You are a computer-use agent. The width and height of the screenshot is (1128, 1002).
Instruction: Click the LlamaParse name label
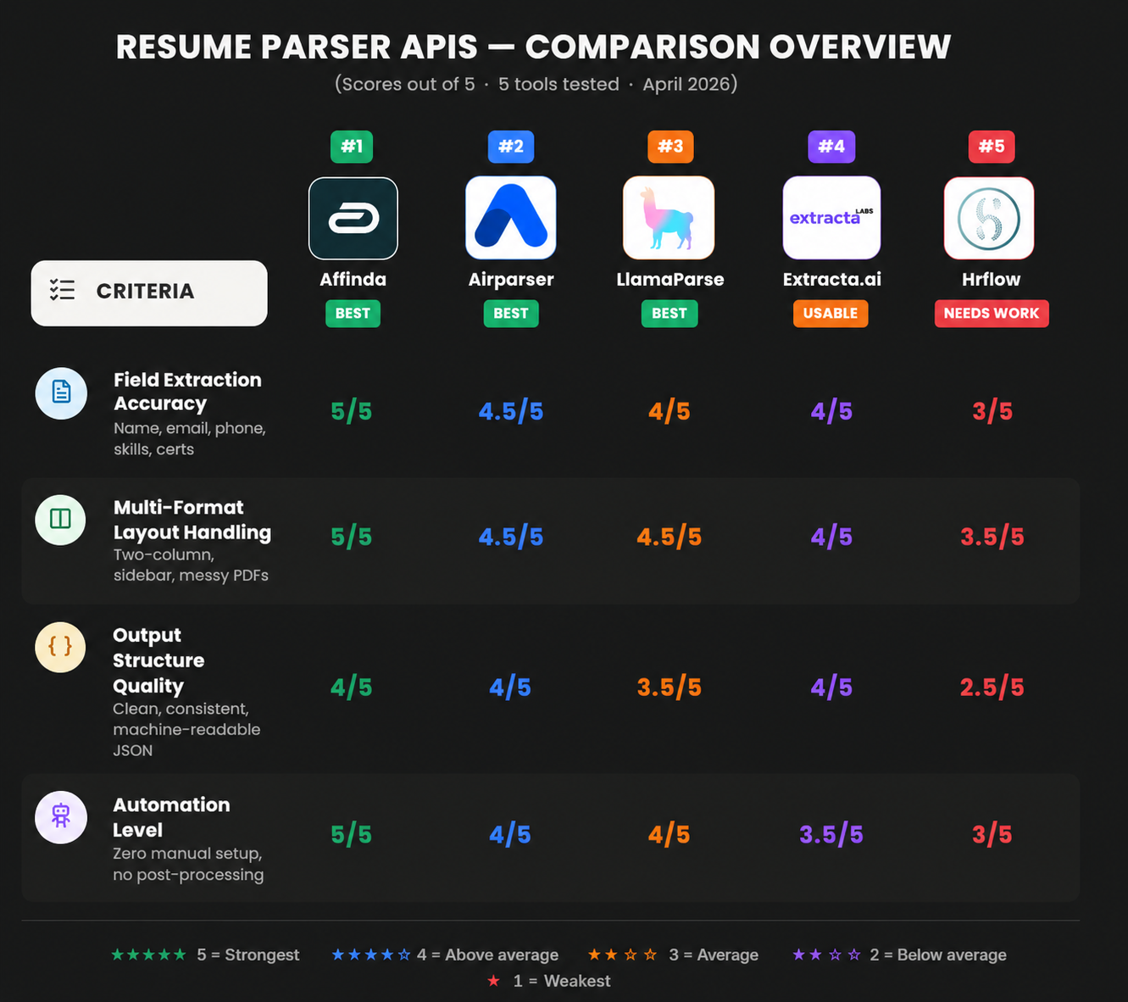coord(670,280)
